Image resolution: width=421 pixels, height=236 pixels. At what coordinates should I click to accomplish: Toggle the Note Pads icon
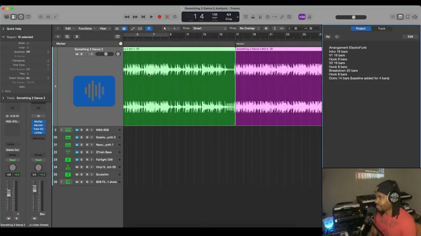click(400, 17)
